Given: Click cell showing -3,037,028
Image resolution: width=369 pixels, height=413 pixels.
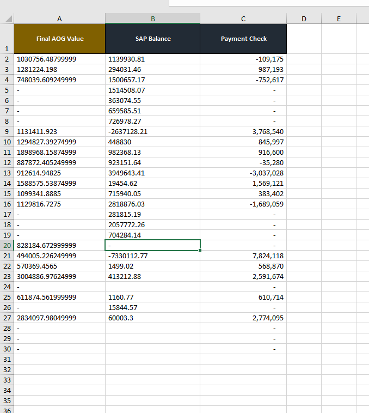Looking at the screenshot, I should [243, 173].
